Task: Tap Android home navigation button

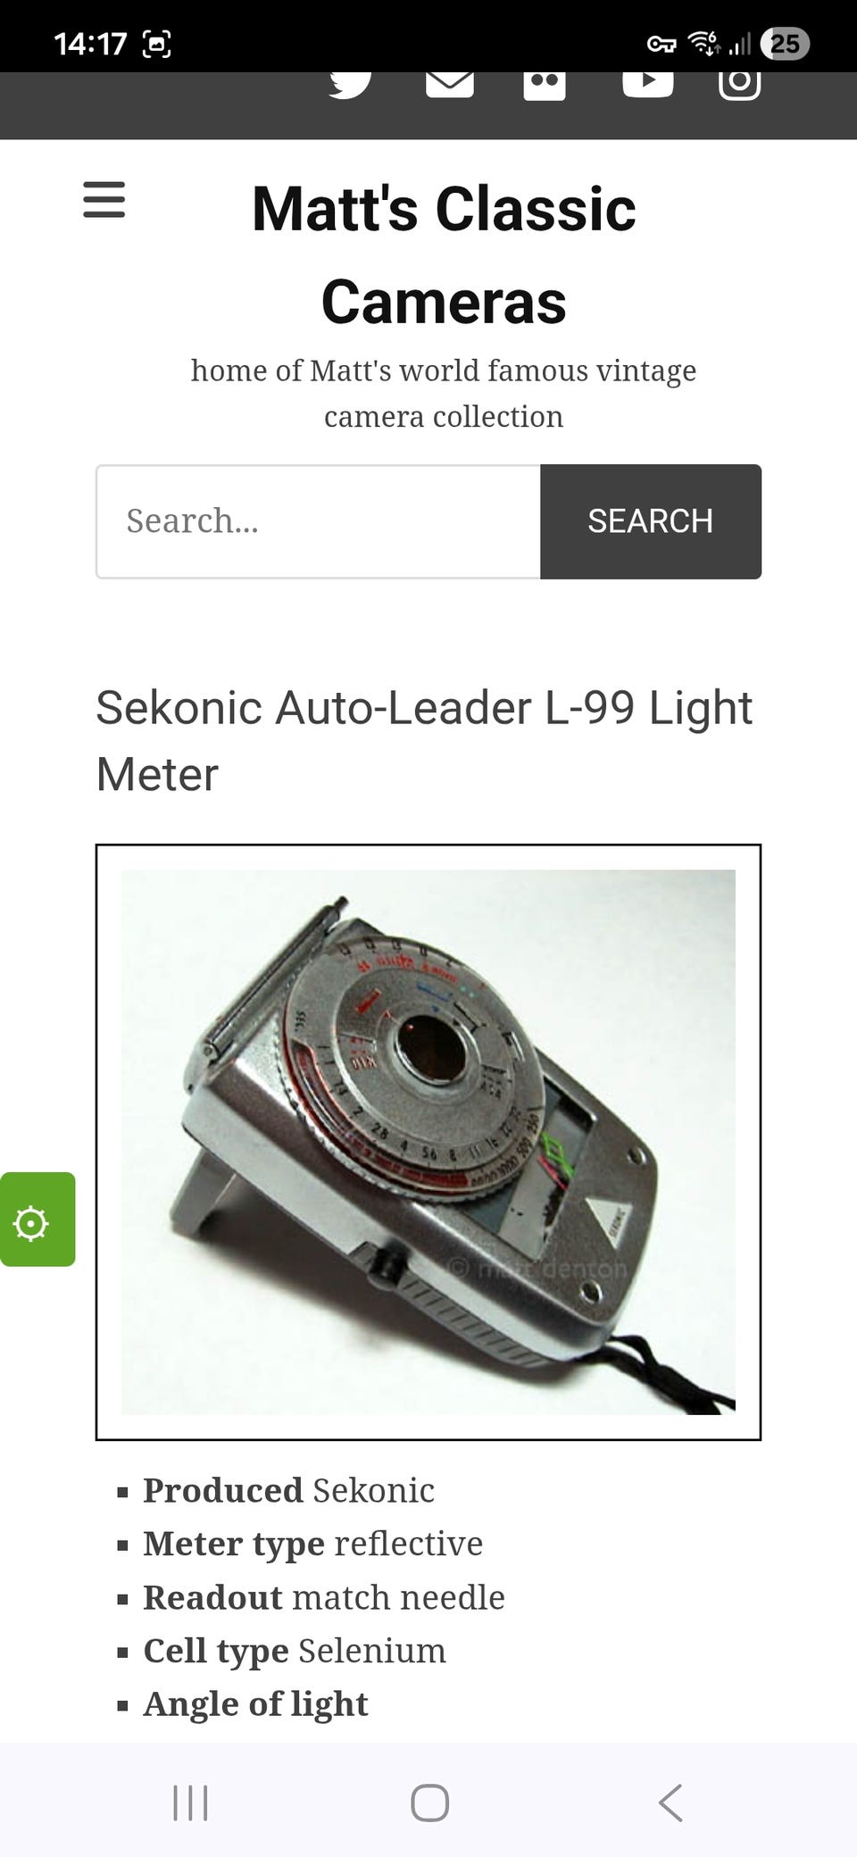Action: tap(429, 1803)
